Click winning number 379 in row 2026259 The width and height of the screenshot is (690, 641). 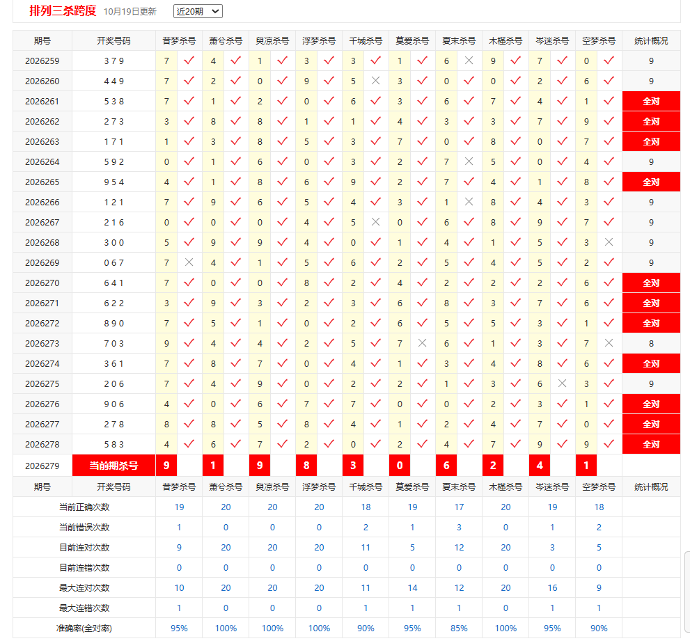pyautogui.click(x=114, y=61)
